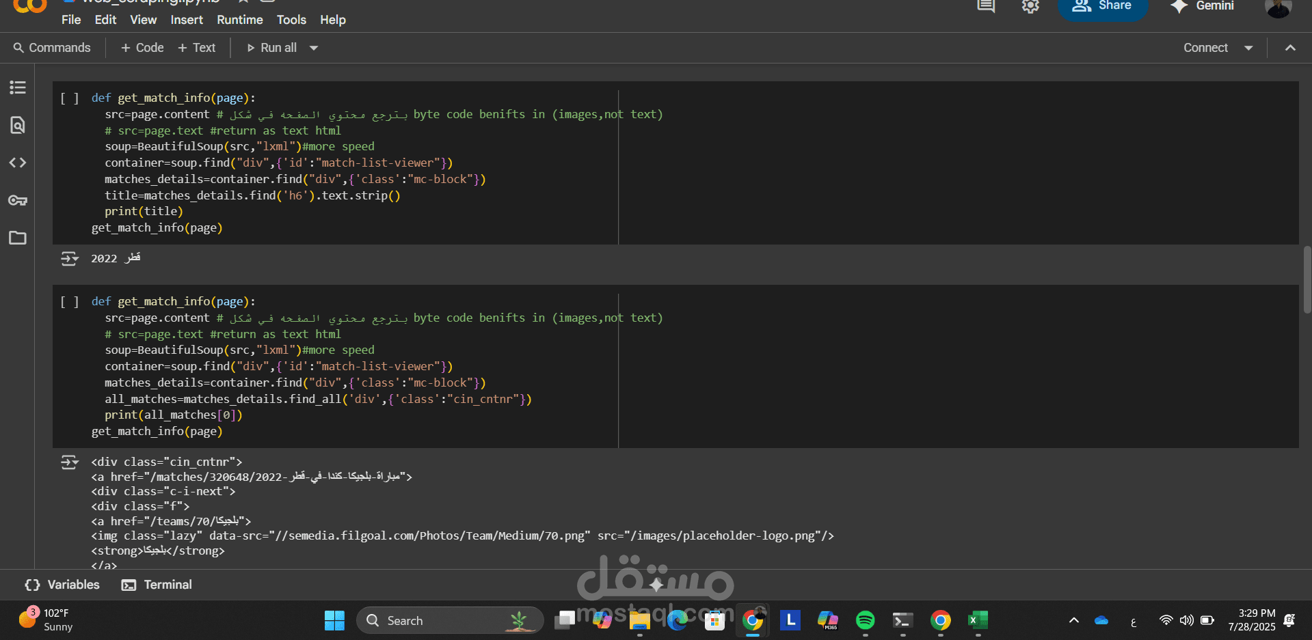Open the Commands palette

tap(52, 48)
